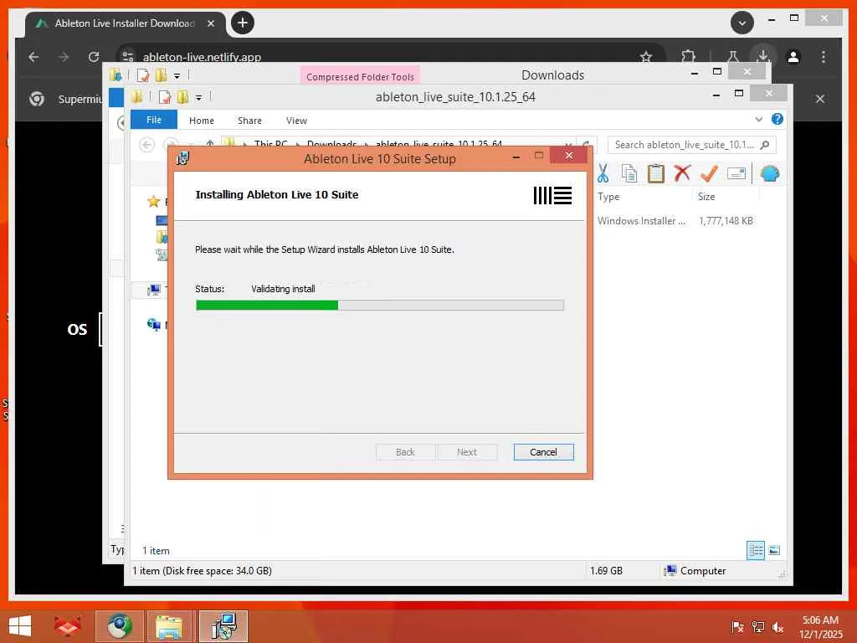
Task: Cancel the Ableton Live 10 Suite installation
Action: click(543, 452)
